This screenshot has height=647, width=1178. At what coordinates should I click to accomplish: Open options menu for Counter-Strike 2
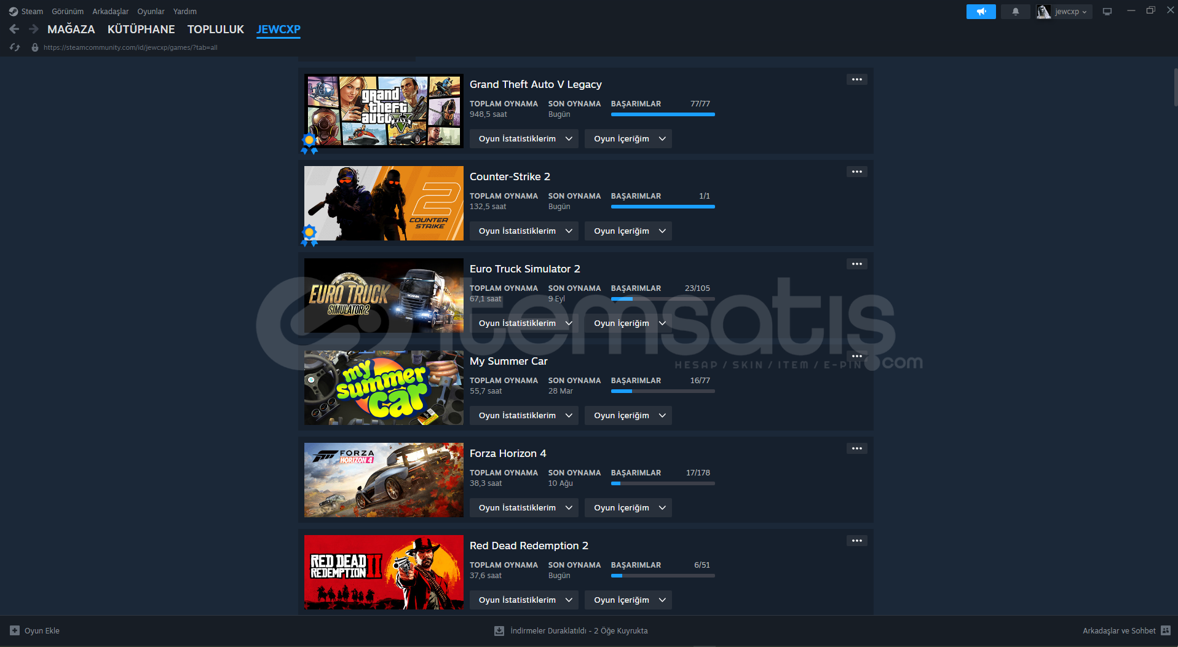[x=857, y=172]
